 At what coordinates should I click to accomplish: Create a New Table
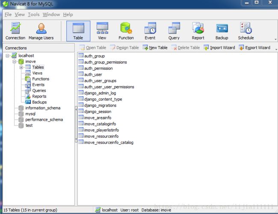coord(155,48)
